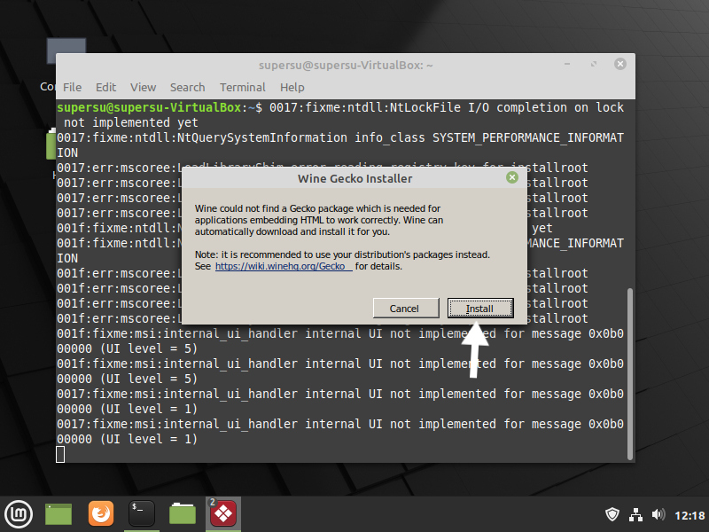
Task: Open the terminal View menu
Action: click(144, 87)
